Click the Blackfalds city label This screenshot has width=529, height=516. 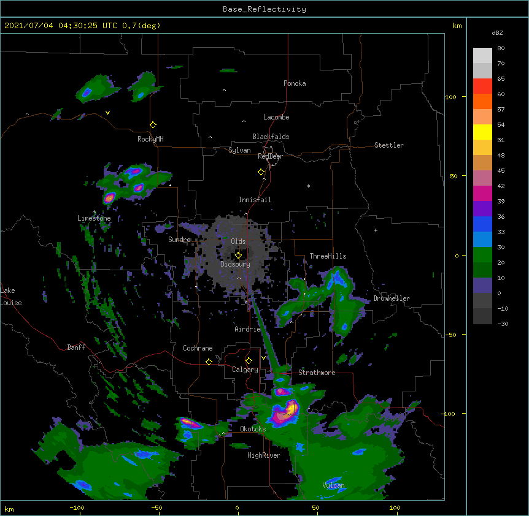pyautogui.click(x=271, y=137)
